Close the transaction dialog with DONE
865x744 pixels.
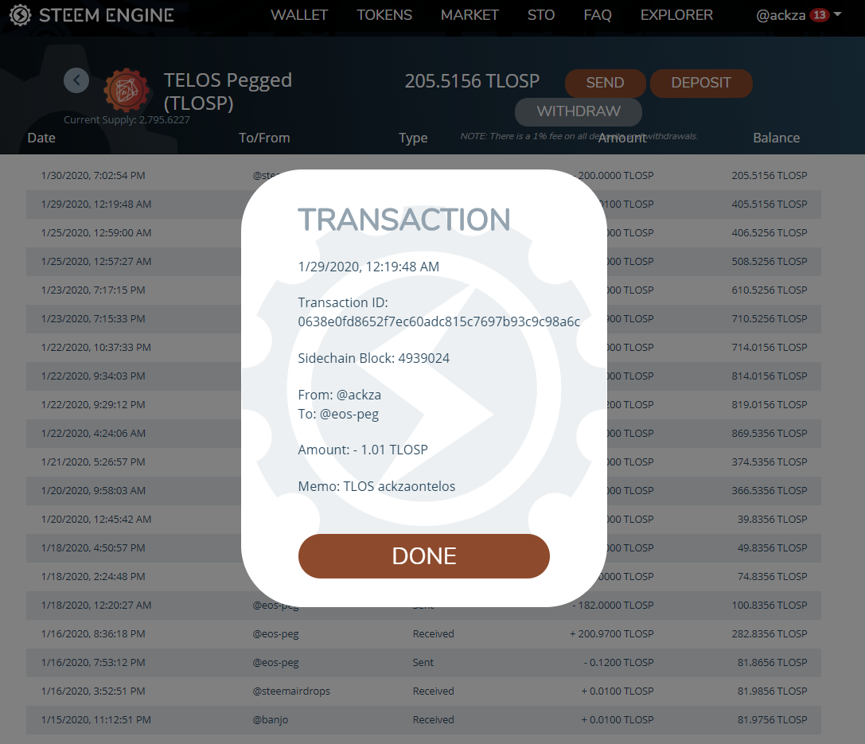(423, 556)
